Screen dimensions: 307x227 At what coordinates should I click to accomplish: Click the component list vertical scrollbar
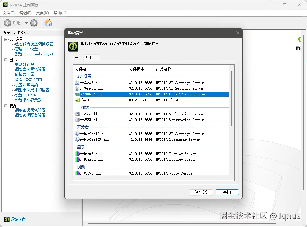(232, 99)
